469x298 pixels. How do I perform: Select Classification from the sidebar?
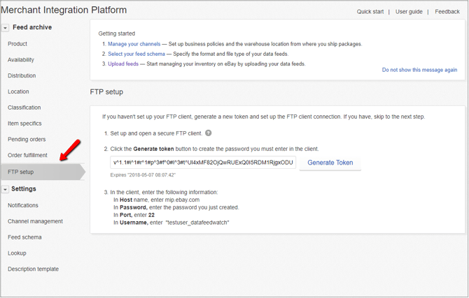click(24, 107)
